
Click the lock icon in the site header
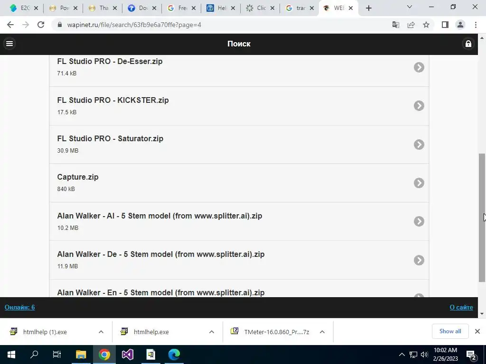(x=468, y=44)
